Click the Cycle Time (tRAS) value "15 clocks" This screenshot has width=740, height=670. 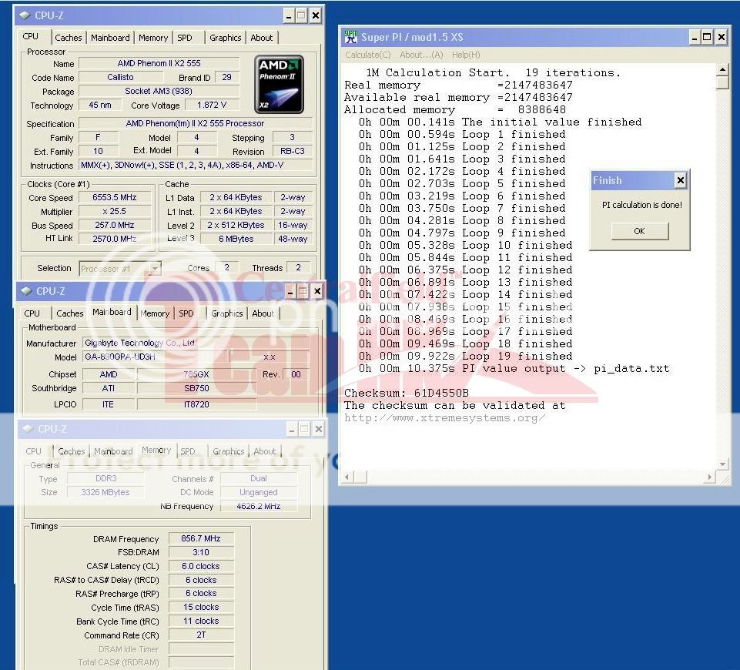coord(201,608)
